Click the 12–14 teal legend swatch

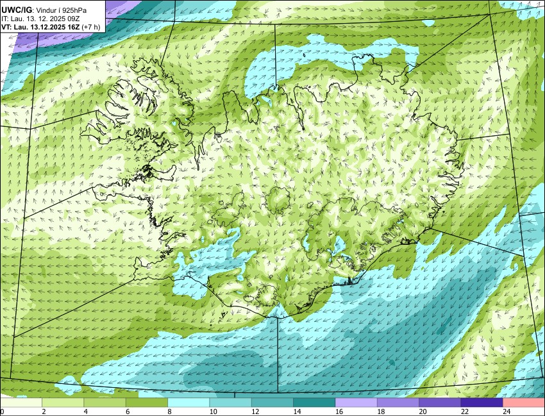click(x=272, y=403)
